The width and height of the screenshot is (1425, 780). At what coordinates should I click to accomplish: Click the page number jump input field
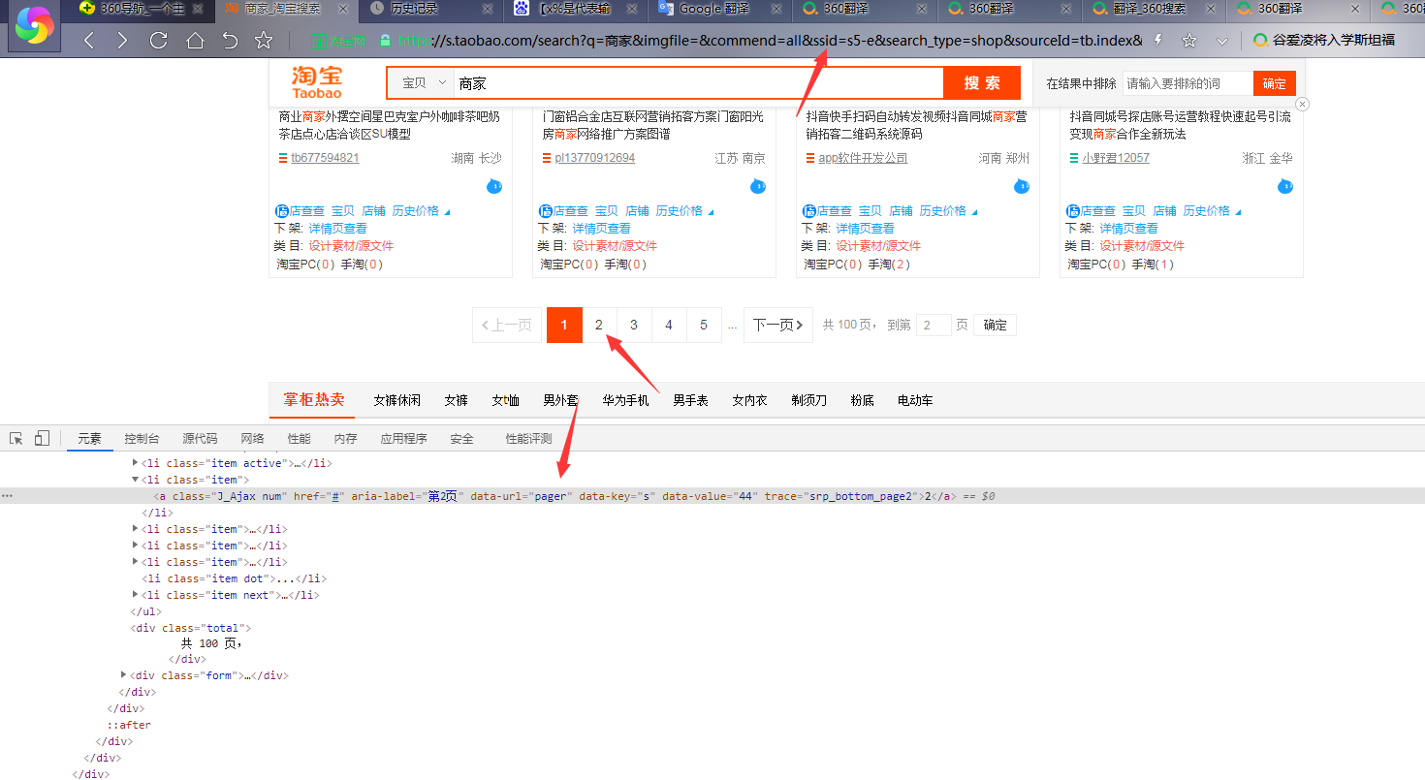coord(934,326)
